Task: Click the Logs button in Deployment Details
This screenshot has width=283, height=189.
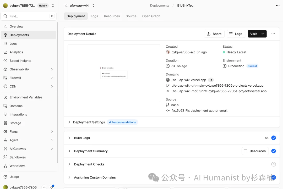Action: (236, 34)
